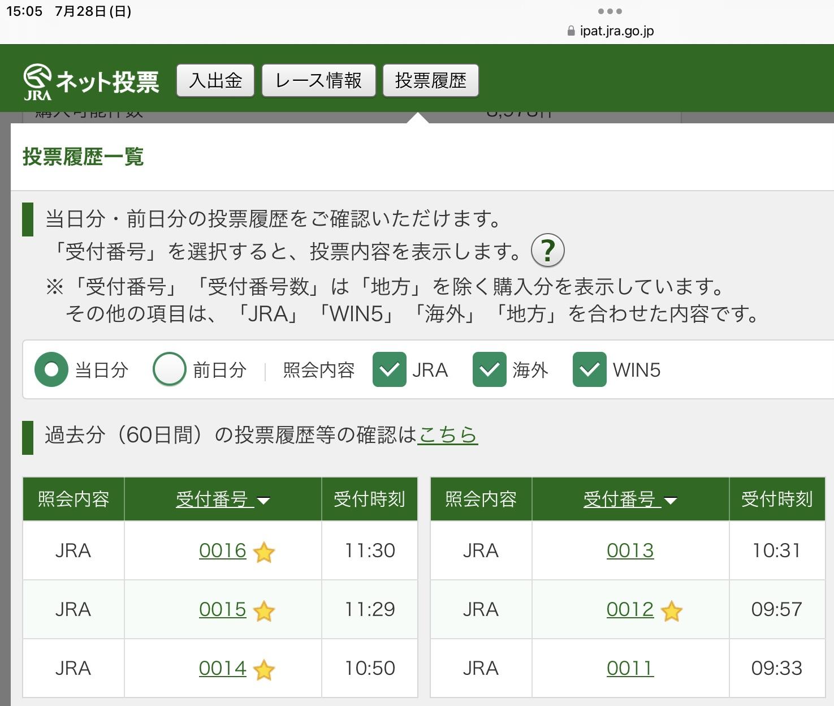
Task: Click the star beside receipt 0015
Action: pos(264,611)
